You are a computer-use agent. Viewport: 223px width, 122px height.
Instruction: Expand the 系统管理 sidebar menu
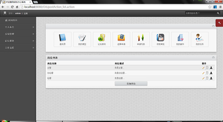point(18,34)
